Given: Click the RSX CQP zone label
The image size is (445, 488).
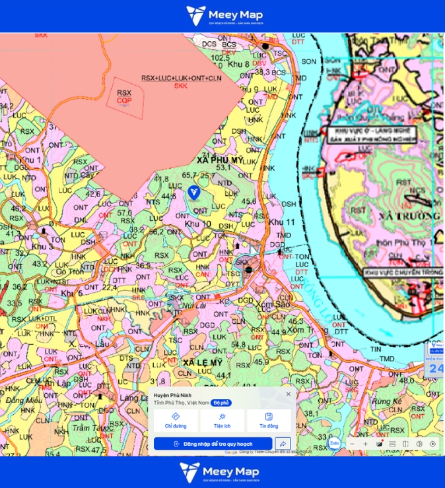Looking at the screenshot, I should [x=124, y=97].
